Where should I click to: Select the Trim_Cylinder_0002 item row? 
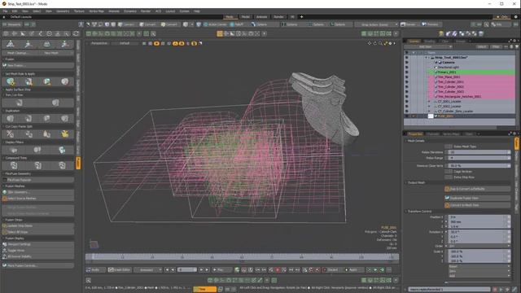pyautogui.click(x=472, y=87)
